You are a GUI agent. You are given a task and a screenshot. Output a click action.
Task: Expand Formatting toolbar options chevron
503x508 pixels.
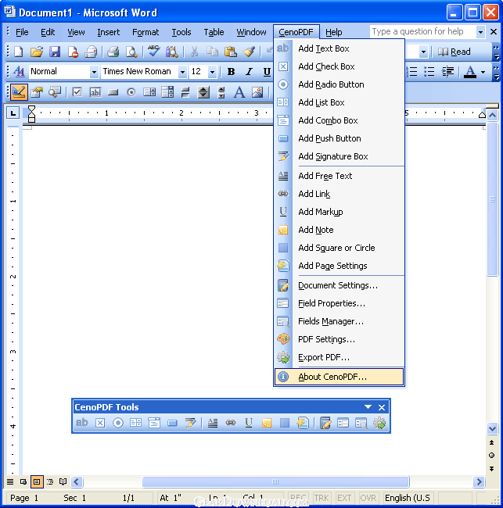coord(496,73)
